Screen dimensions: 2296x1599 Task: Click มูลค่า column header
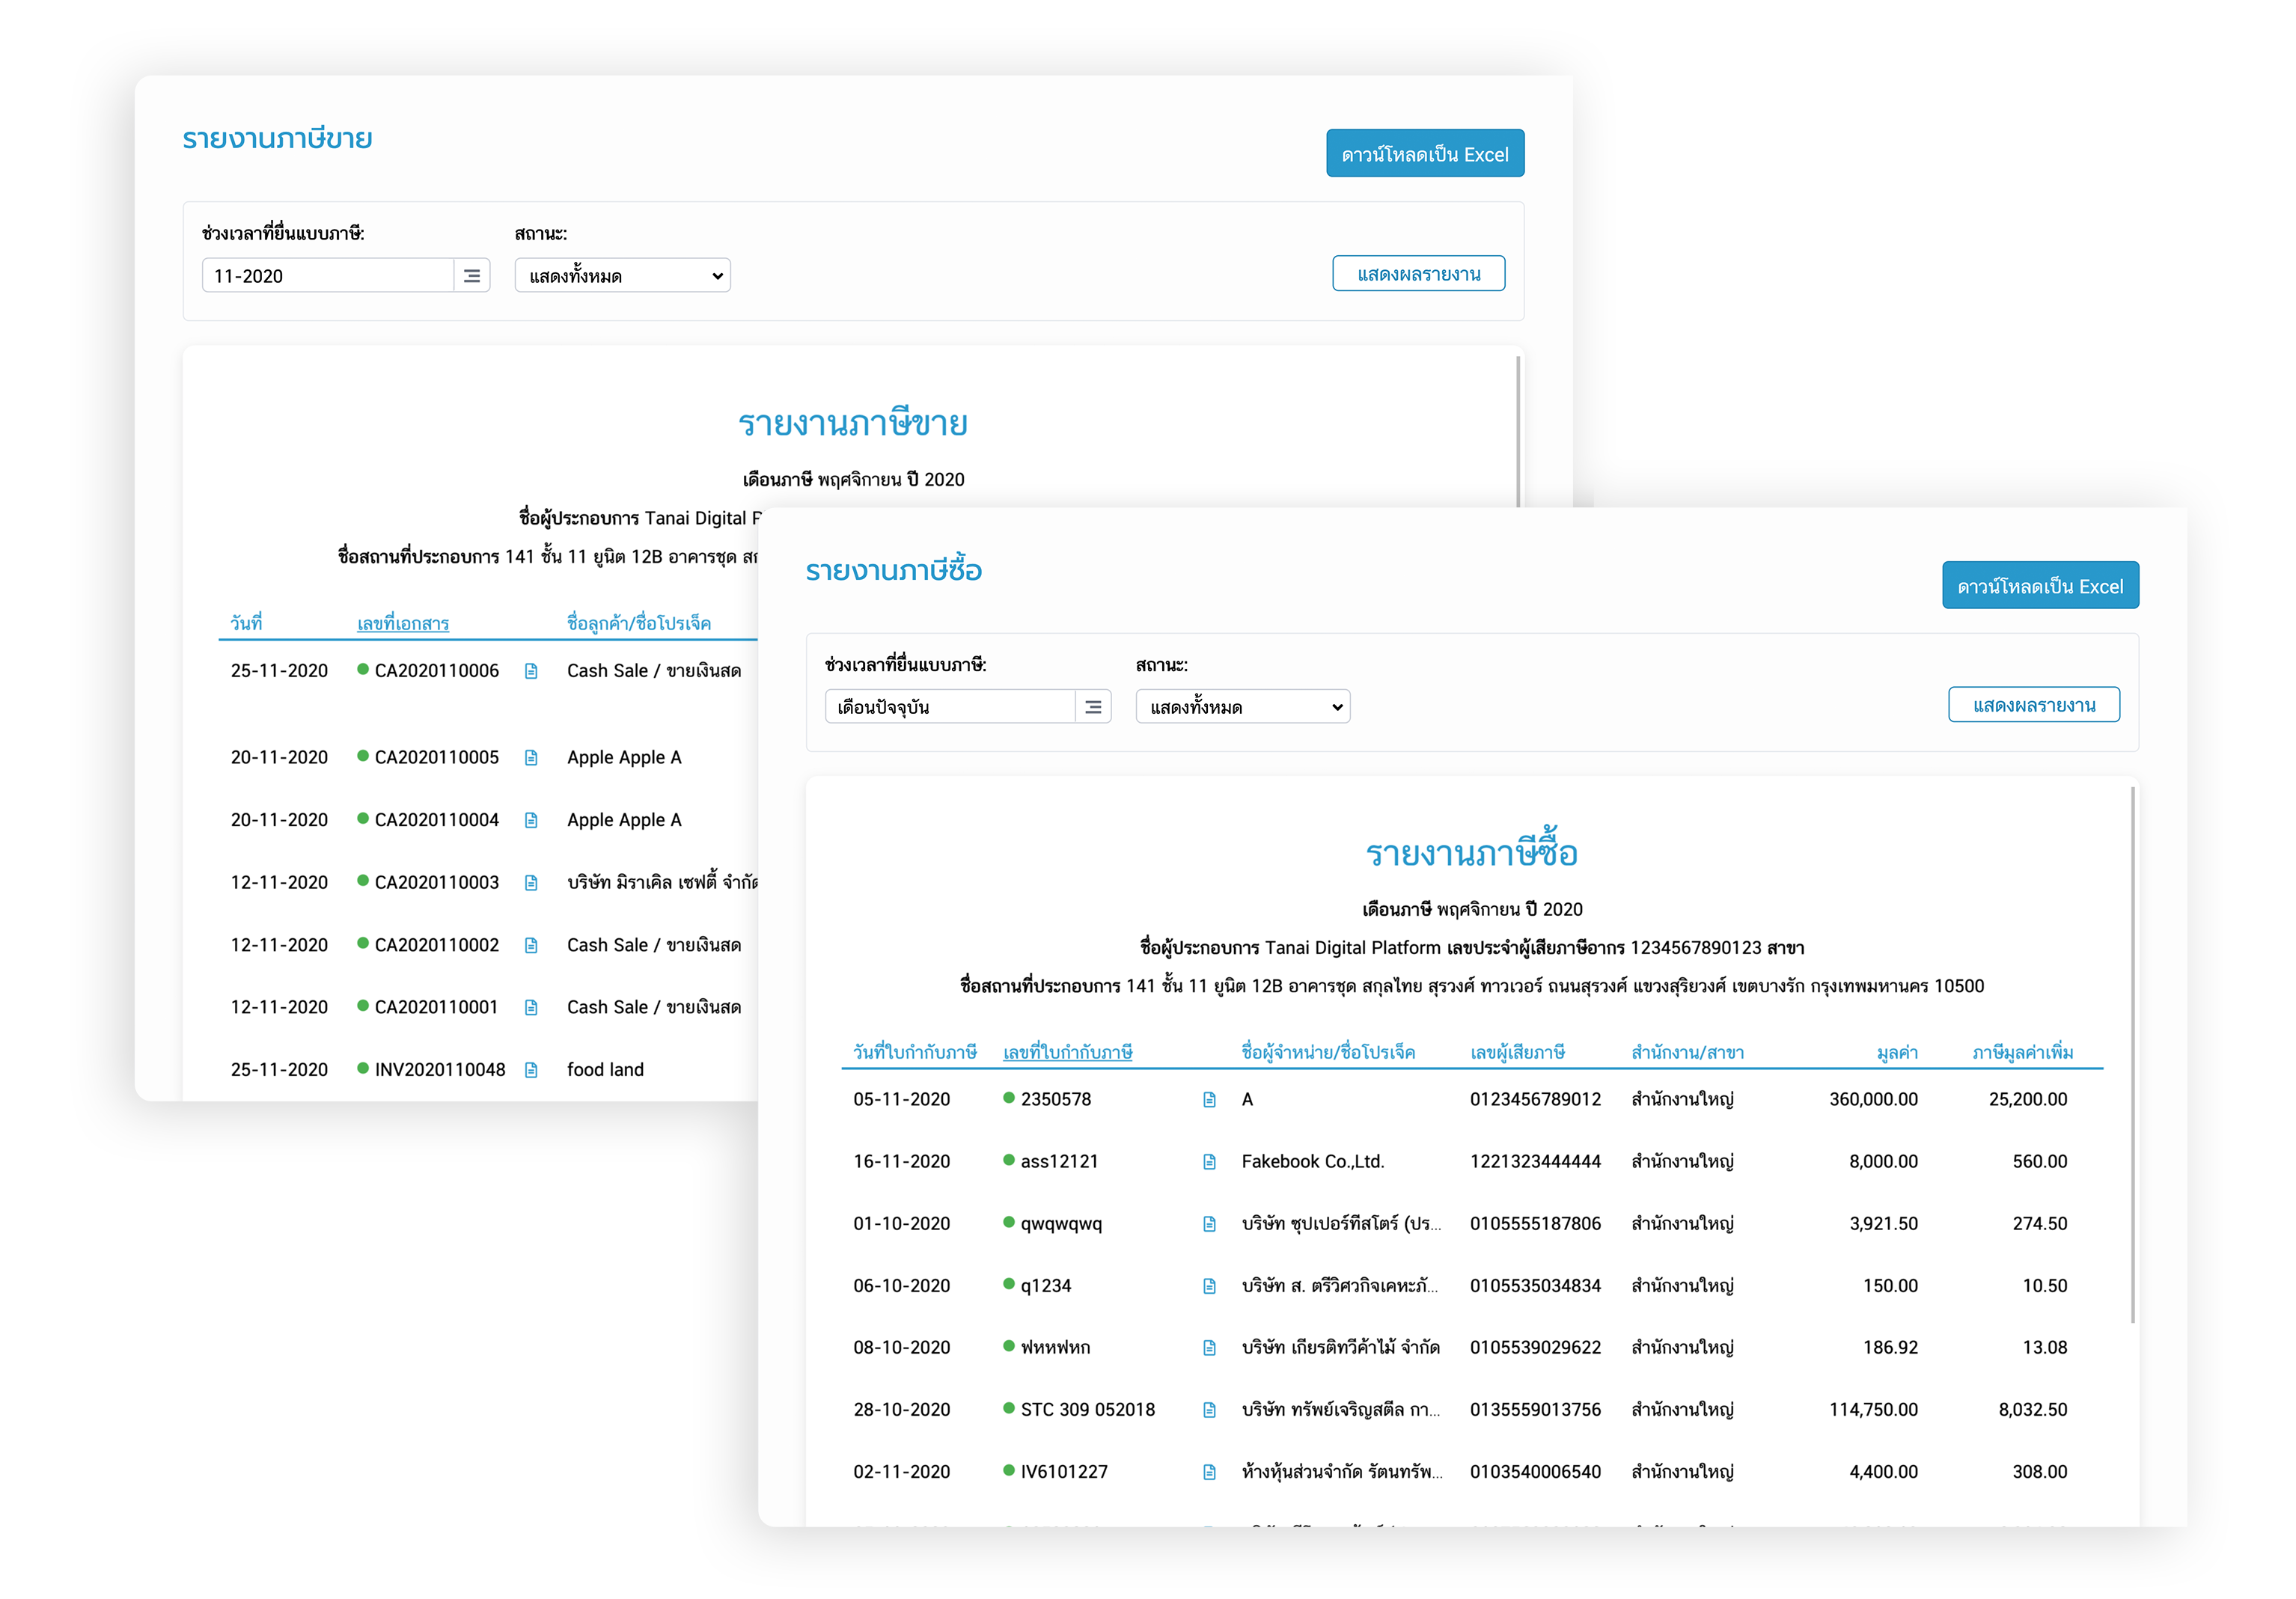coord(1896,1052)
